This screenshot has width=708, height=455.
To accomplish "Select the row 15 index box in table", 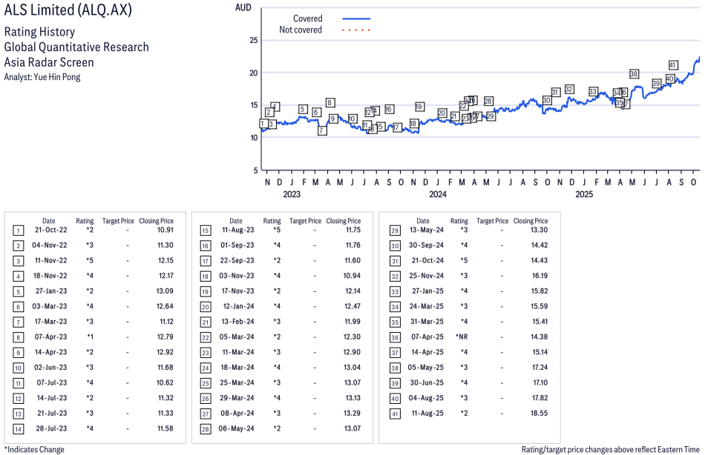I will (x=204, y=230).
